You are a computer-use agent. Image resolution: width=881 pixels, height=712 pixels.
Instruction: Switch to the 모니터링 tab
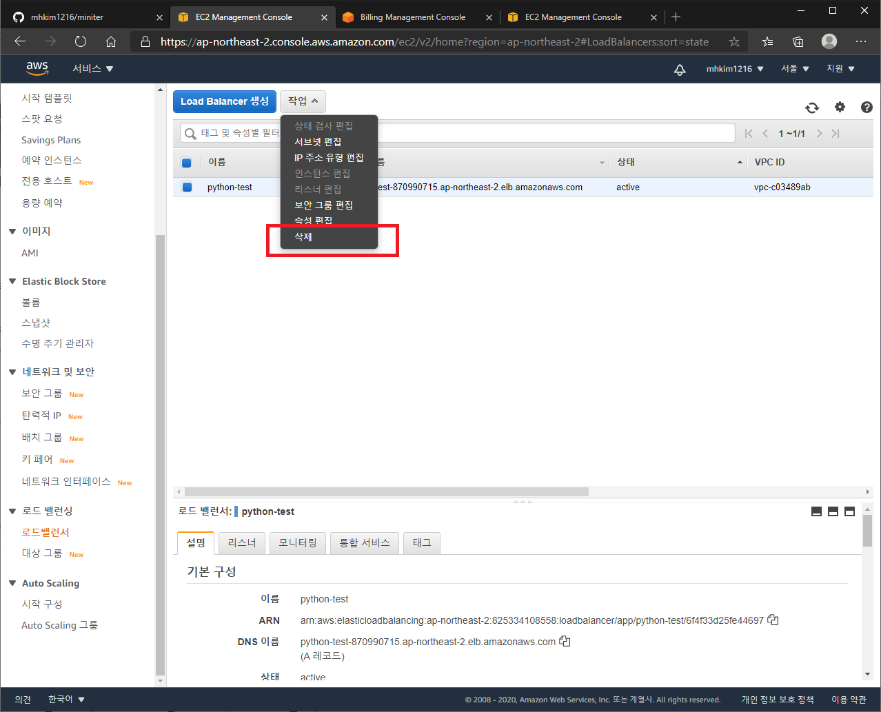tap(298, 543)
